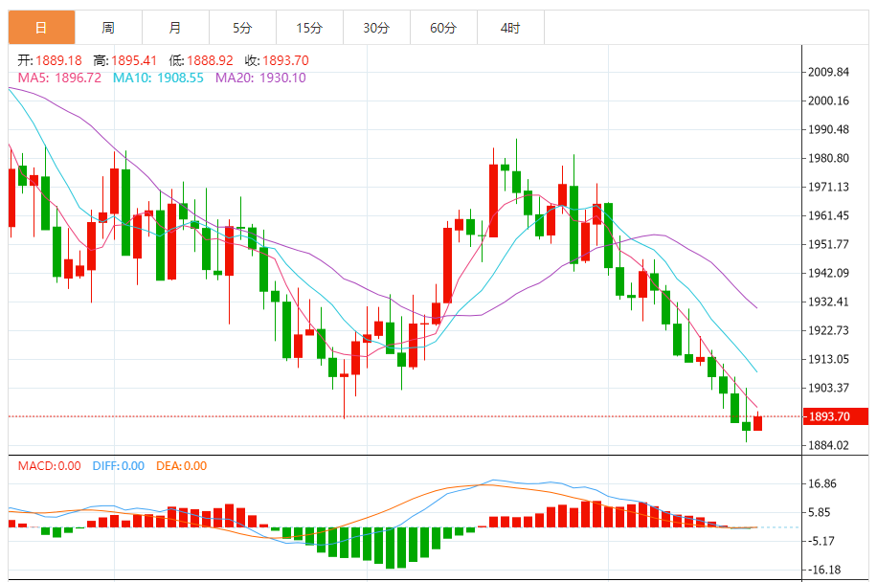877x582 pixels.
Task: Click the 2009.84 price axis label
Action: (x=828, y=72)
